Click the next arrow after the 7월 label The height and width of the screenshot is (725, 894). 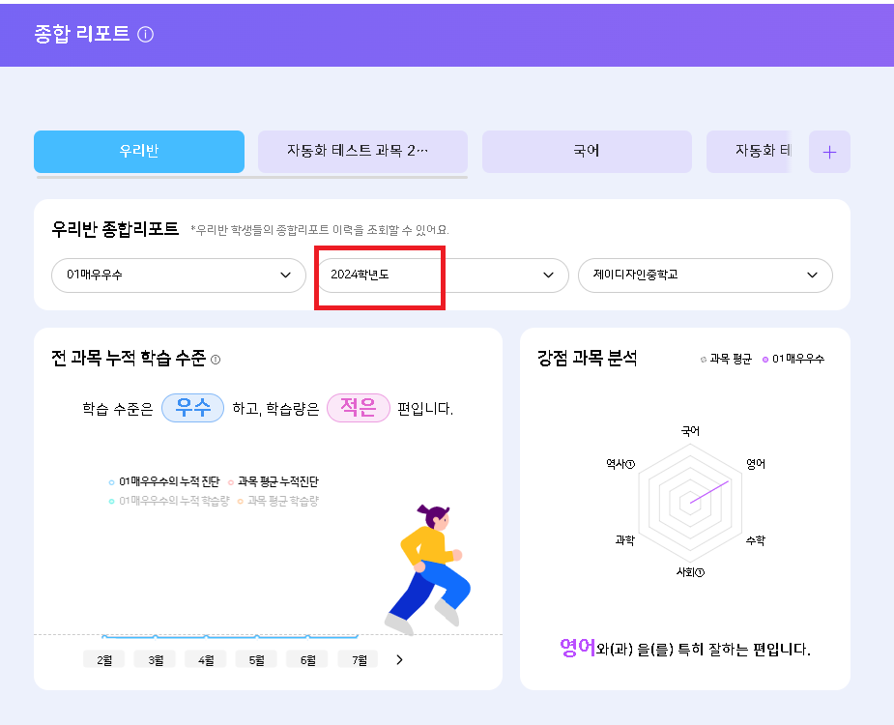click(400, 660)
